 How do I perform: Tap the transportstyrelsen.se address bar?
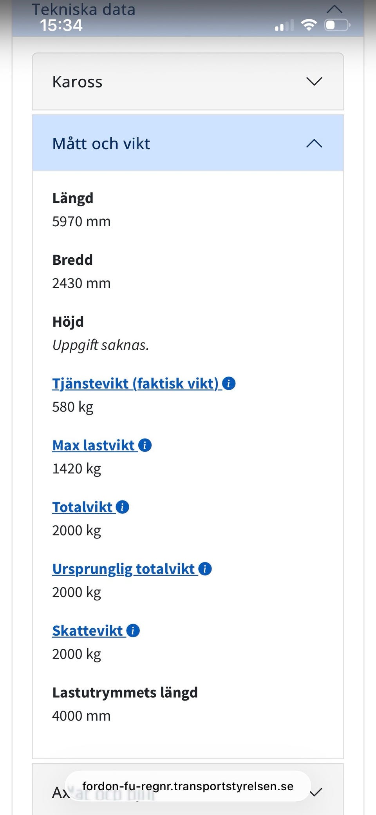[x=188, y=786]
